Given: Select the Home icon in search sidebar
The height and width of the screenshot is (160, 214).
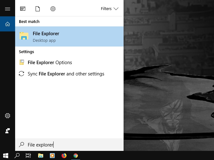Looking at the screenshot, I should click(x=8, y=24).
